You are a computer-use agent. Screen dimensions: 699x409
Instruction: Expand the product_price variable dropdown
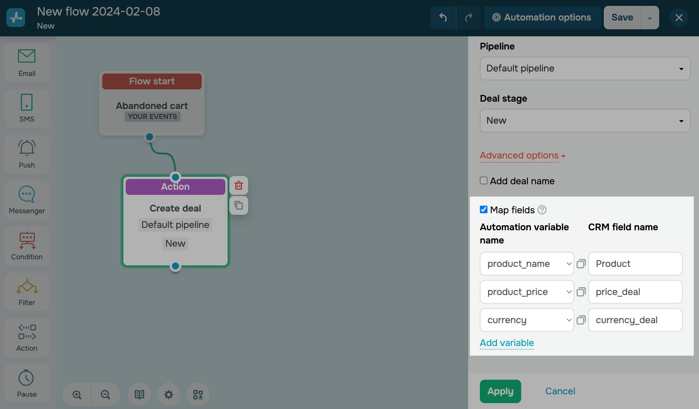tap(527, 292)
